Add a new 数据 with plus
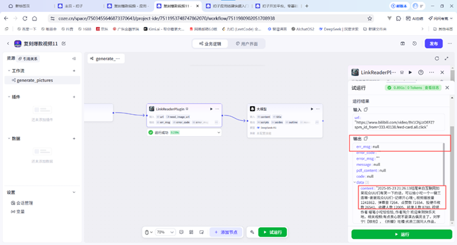This screenshot has width=457, height=245. coord(74,139)
